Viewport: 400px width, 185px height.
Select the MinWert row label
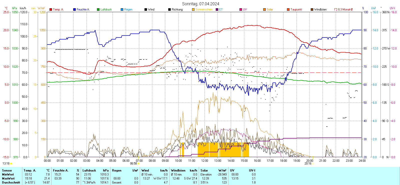click(x=8, y=174)
